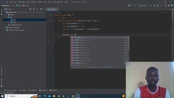Viewport: 174px width, 98px height.
Task: Collapse the src folder
Action: pos(7,17)
